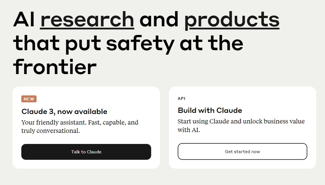Click the blank area beside the NEW badge

tap(93, 99)
